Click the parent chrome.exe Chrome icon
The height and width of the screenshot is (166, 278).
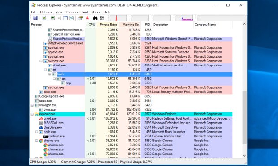(41, 141)
